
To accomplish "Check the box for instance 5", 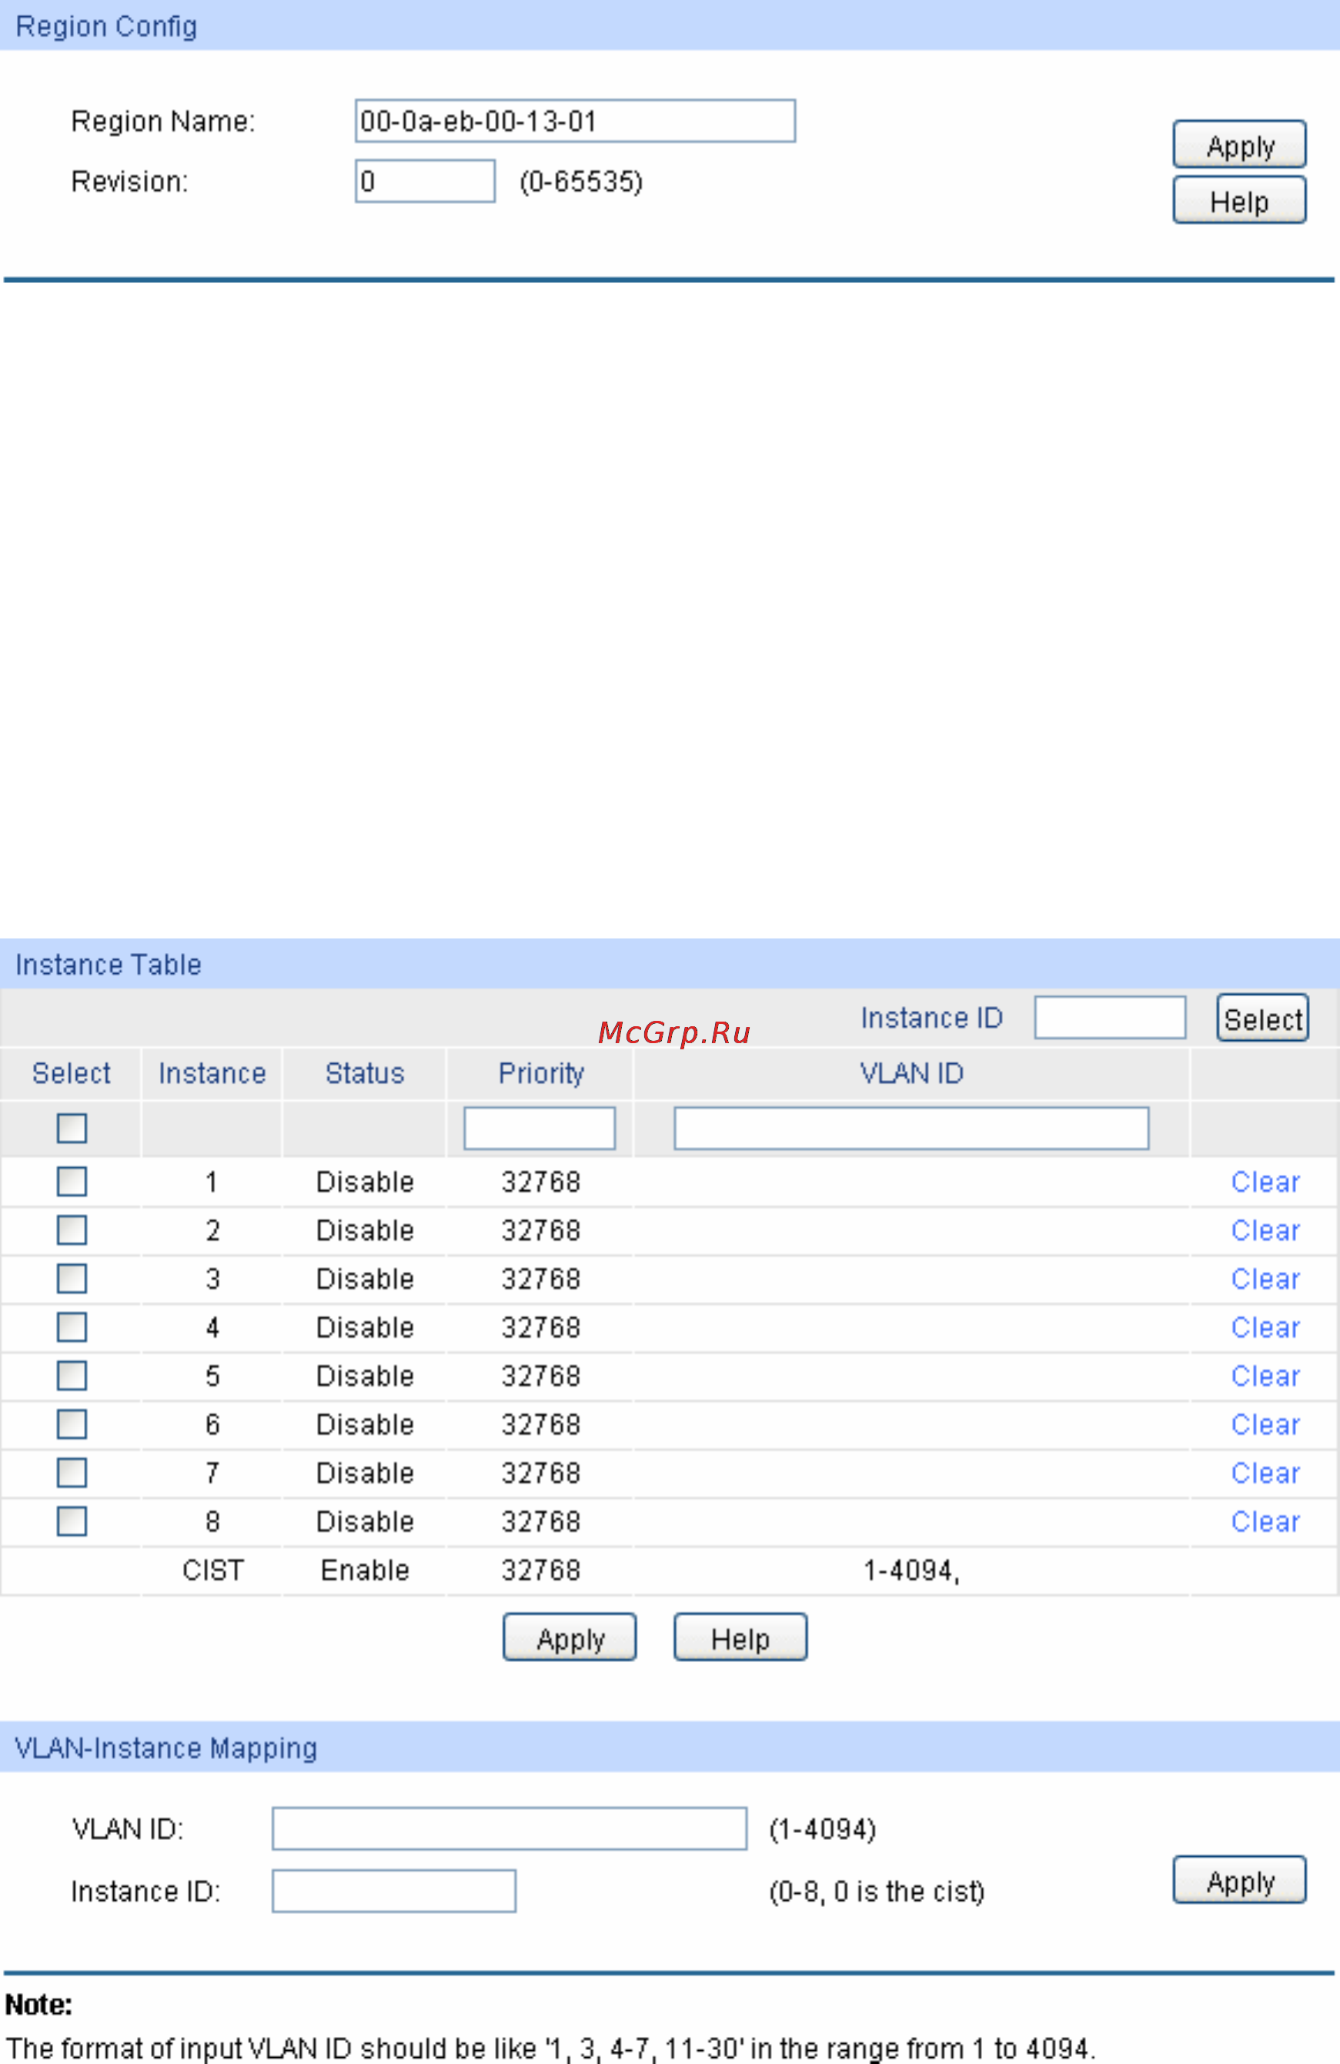I will pos(72,1376).
